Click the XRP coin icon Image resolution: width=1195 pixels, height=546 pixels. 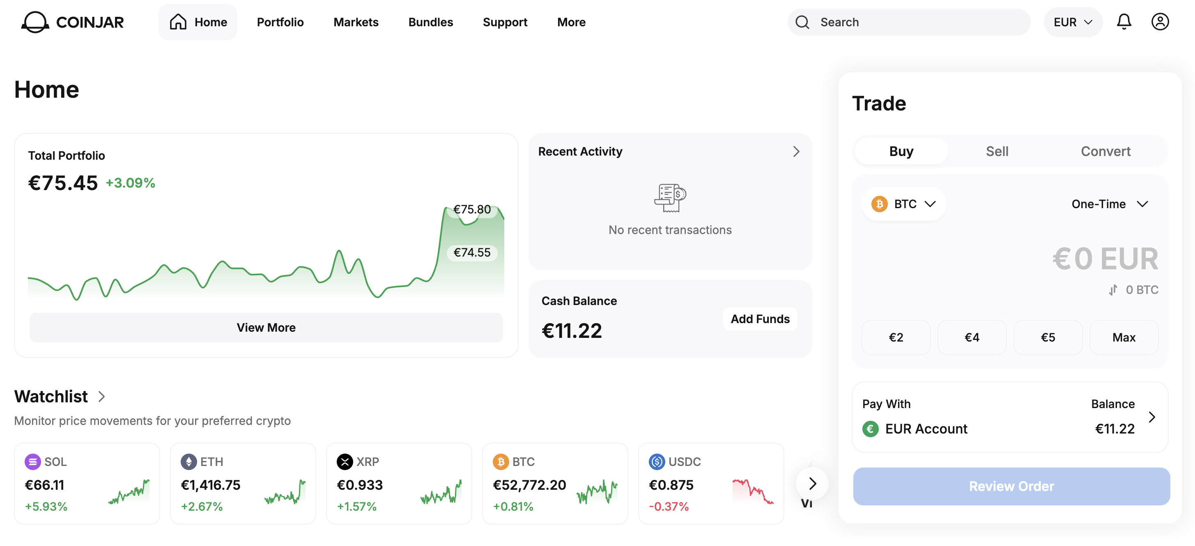pyautogui.click(x=345, y=461)
